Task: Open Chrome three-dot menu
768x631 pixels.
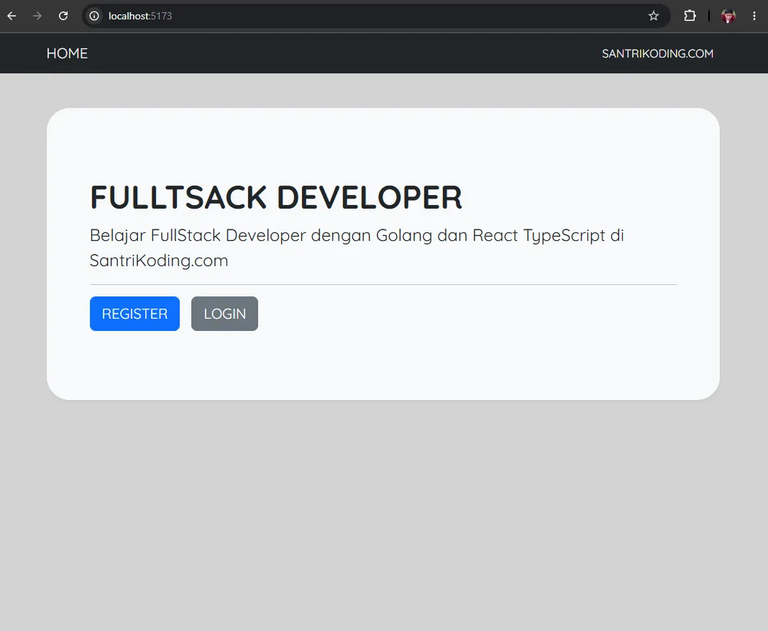Action: click(x=754, y=16)
